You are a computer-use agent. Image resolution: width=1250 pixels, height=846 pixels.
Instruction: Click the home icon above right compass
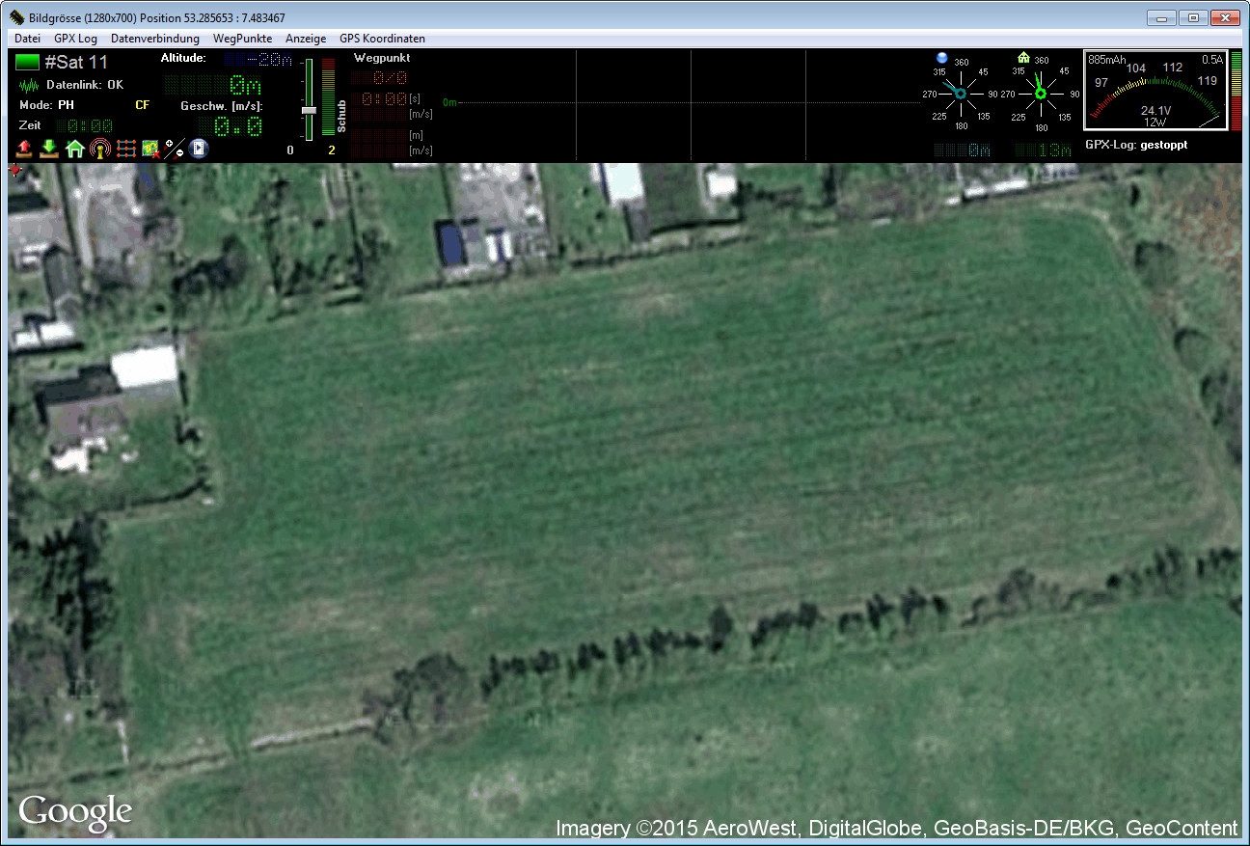1023,57
